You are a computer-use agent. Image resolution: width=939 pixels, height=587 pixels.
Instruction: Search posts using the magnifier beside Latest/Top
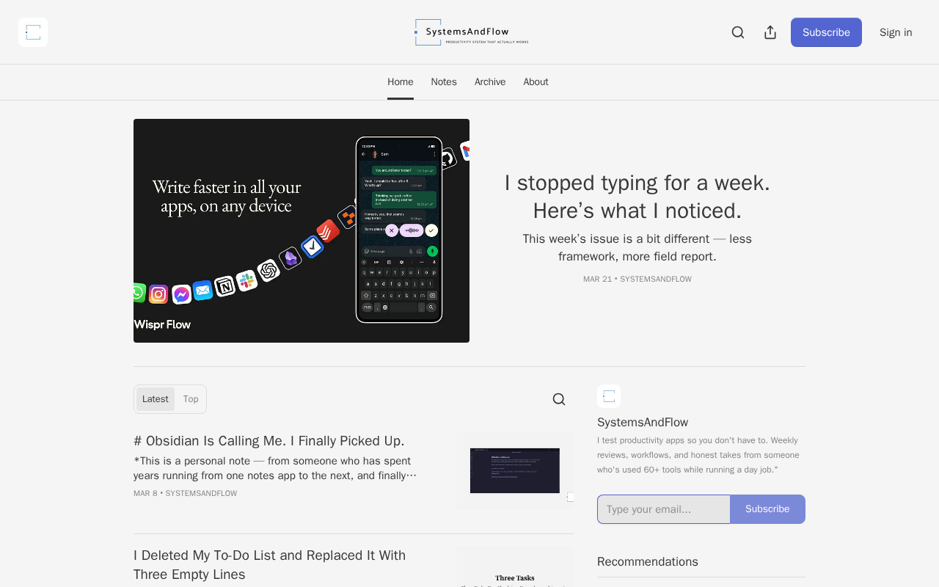(559, 399)
